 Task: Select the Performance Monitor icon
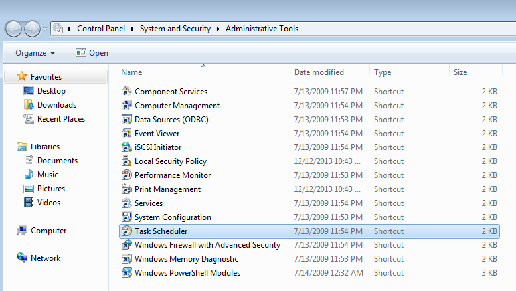pyautogui.click(x=127, y=175)
